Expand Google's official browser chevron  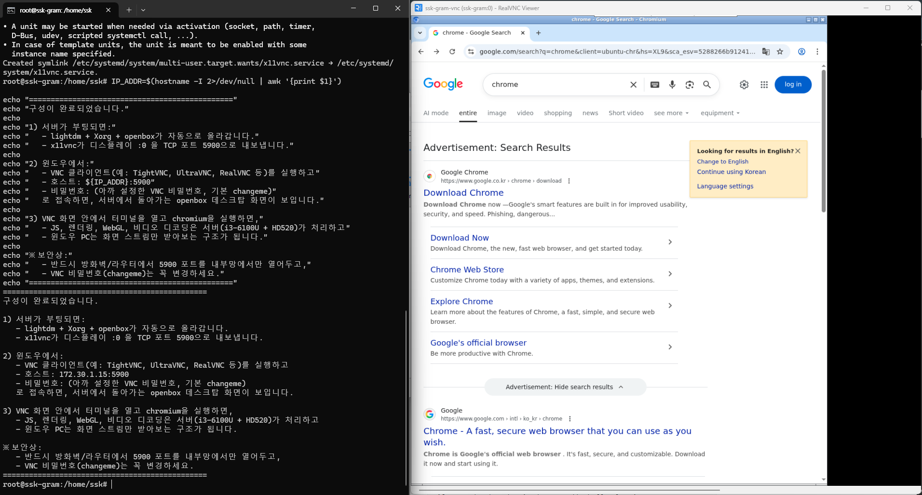pyautogui.click(x=670, y=347)
